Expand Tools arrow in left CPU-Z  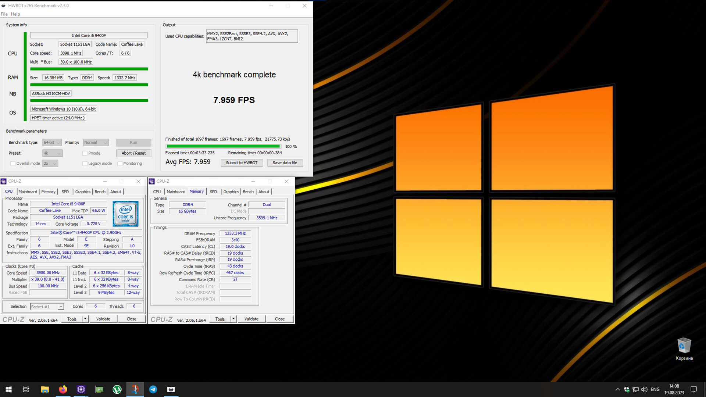pos(85,319)
